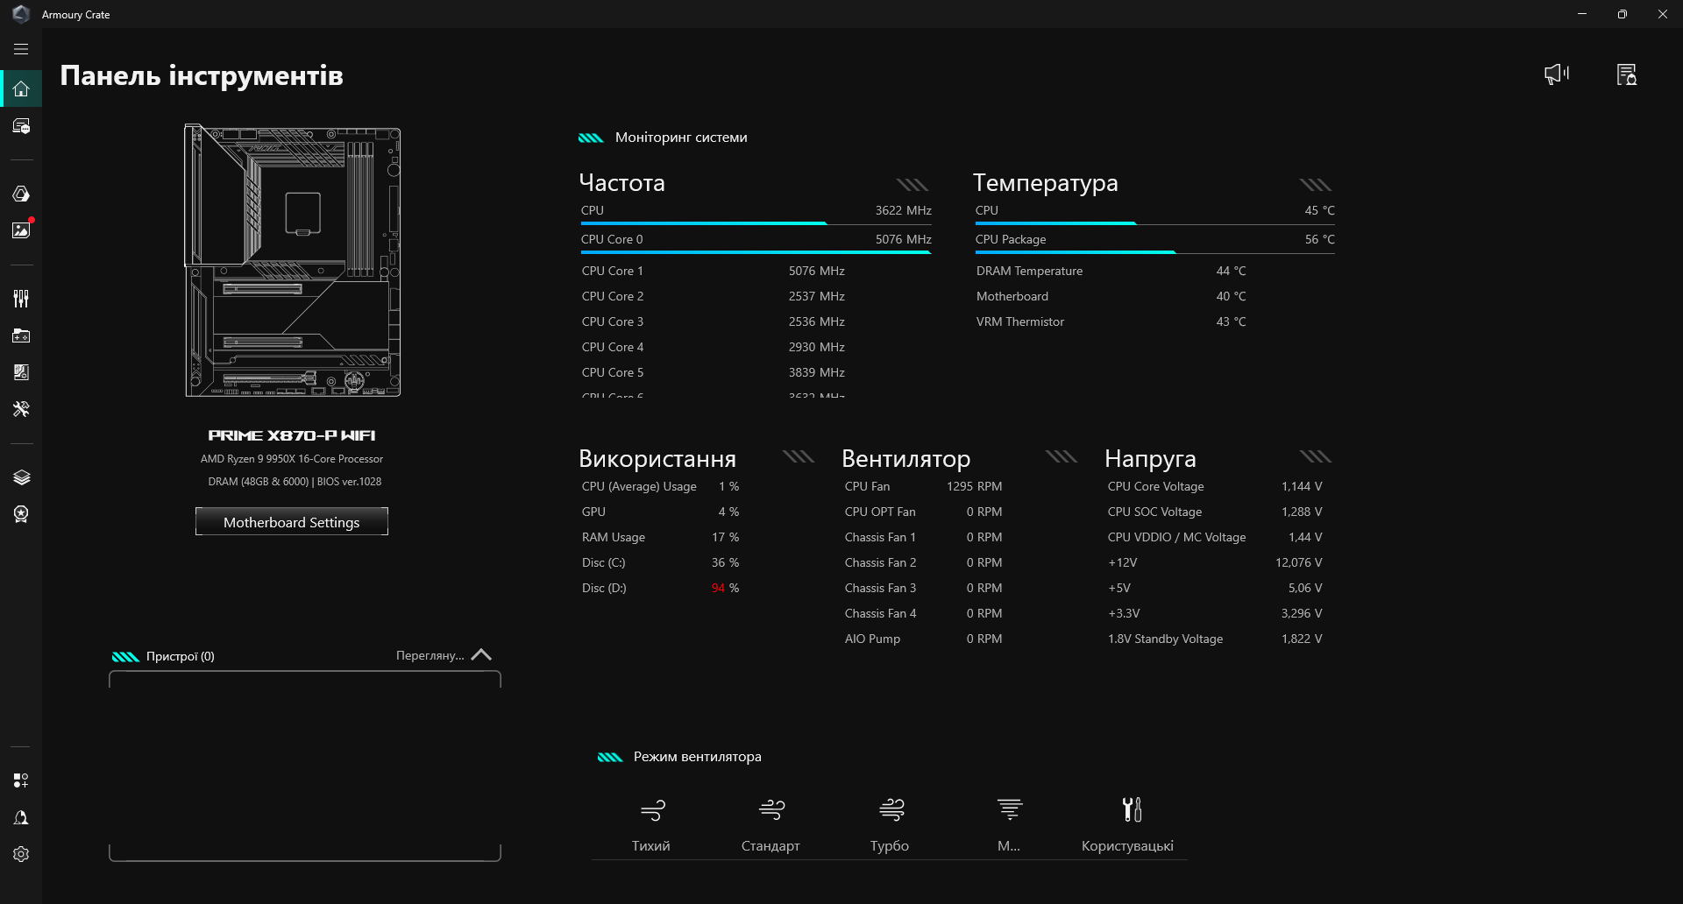Viewport: 1683px width, 904px height.
Task: Select the Турбо fan mode
Action: pyautogui.click(x=890, y=824)
